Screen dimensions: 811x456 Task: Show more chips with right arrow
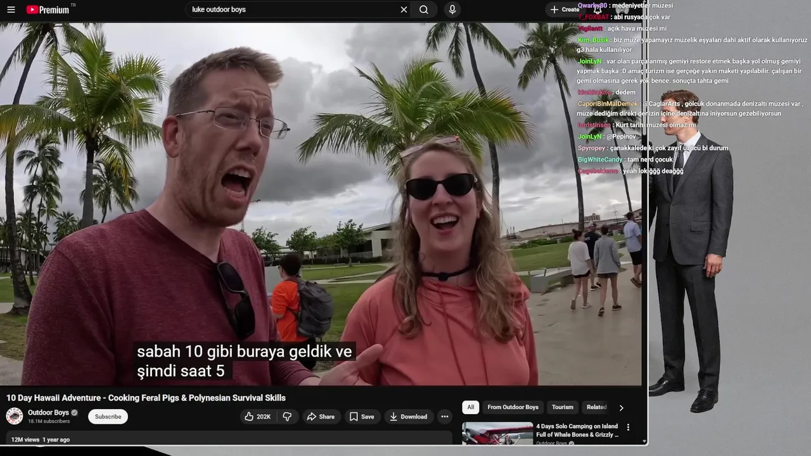pyautogui.click(x=621, y=408)
